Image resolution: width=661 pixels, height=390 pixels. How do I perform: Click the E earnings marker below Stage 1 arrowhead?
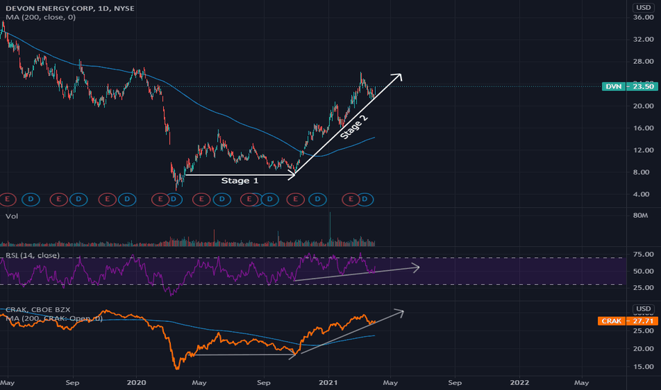(296, 199)
